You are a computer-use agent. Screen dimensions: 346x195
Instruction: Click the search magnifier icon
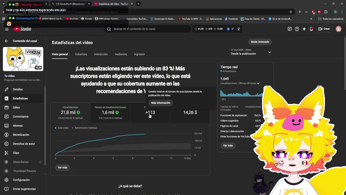pyautogui.click(x=109, y=29)
